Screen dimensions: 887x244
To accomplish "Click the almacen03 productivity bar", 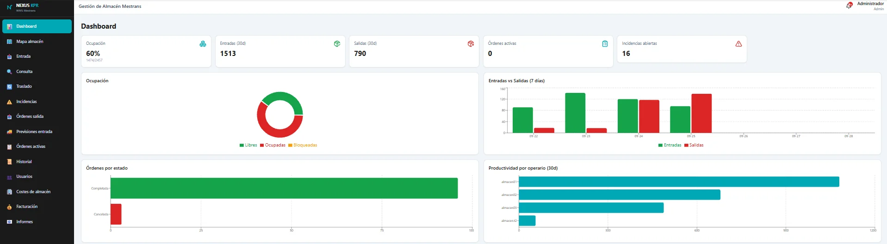I will [x=591, y=207].
